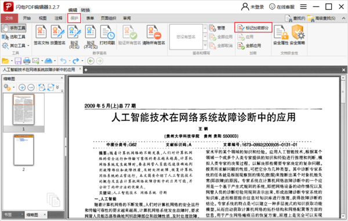Click the save disk icon
Screen dimensions: 348x221
(x=18, y=61)
